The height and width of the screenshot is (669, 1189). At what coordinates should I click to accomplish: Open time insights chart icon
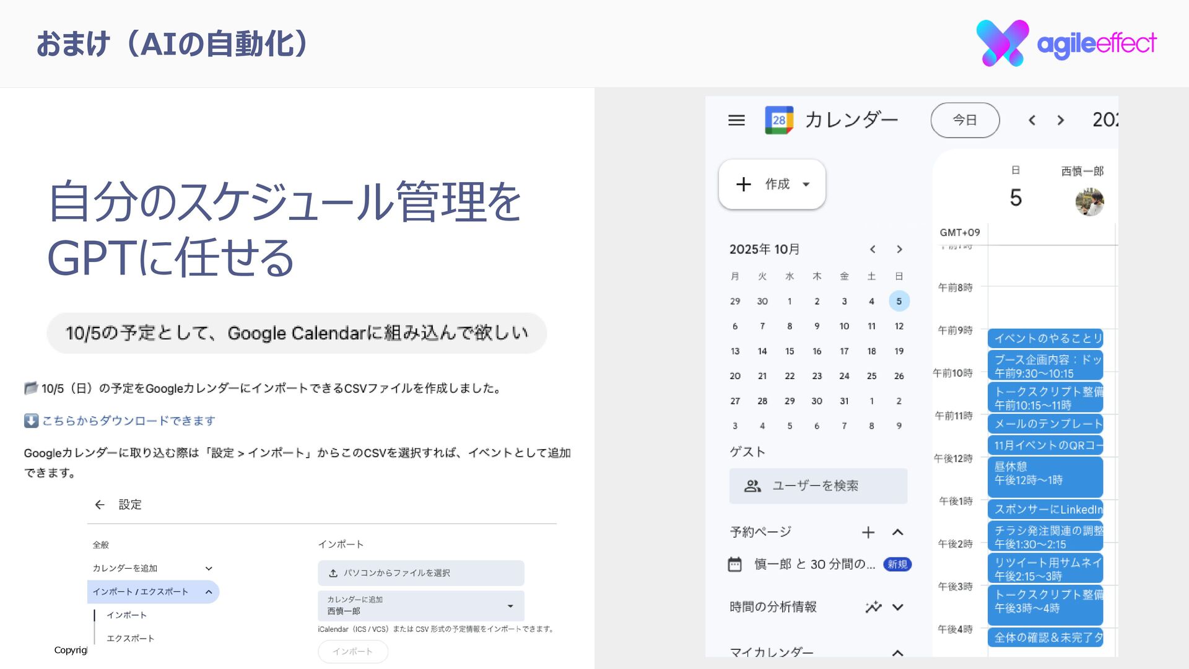pyautogui.click(x=873, y=607)
